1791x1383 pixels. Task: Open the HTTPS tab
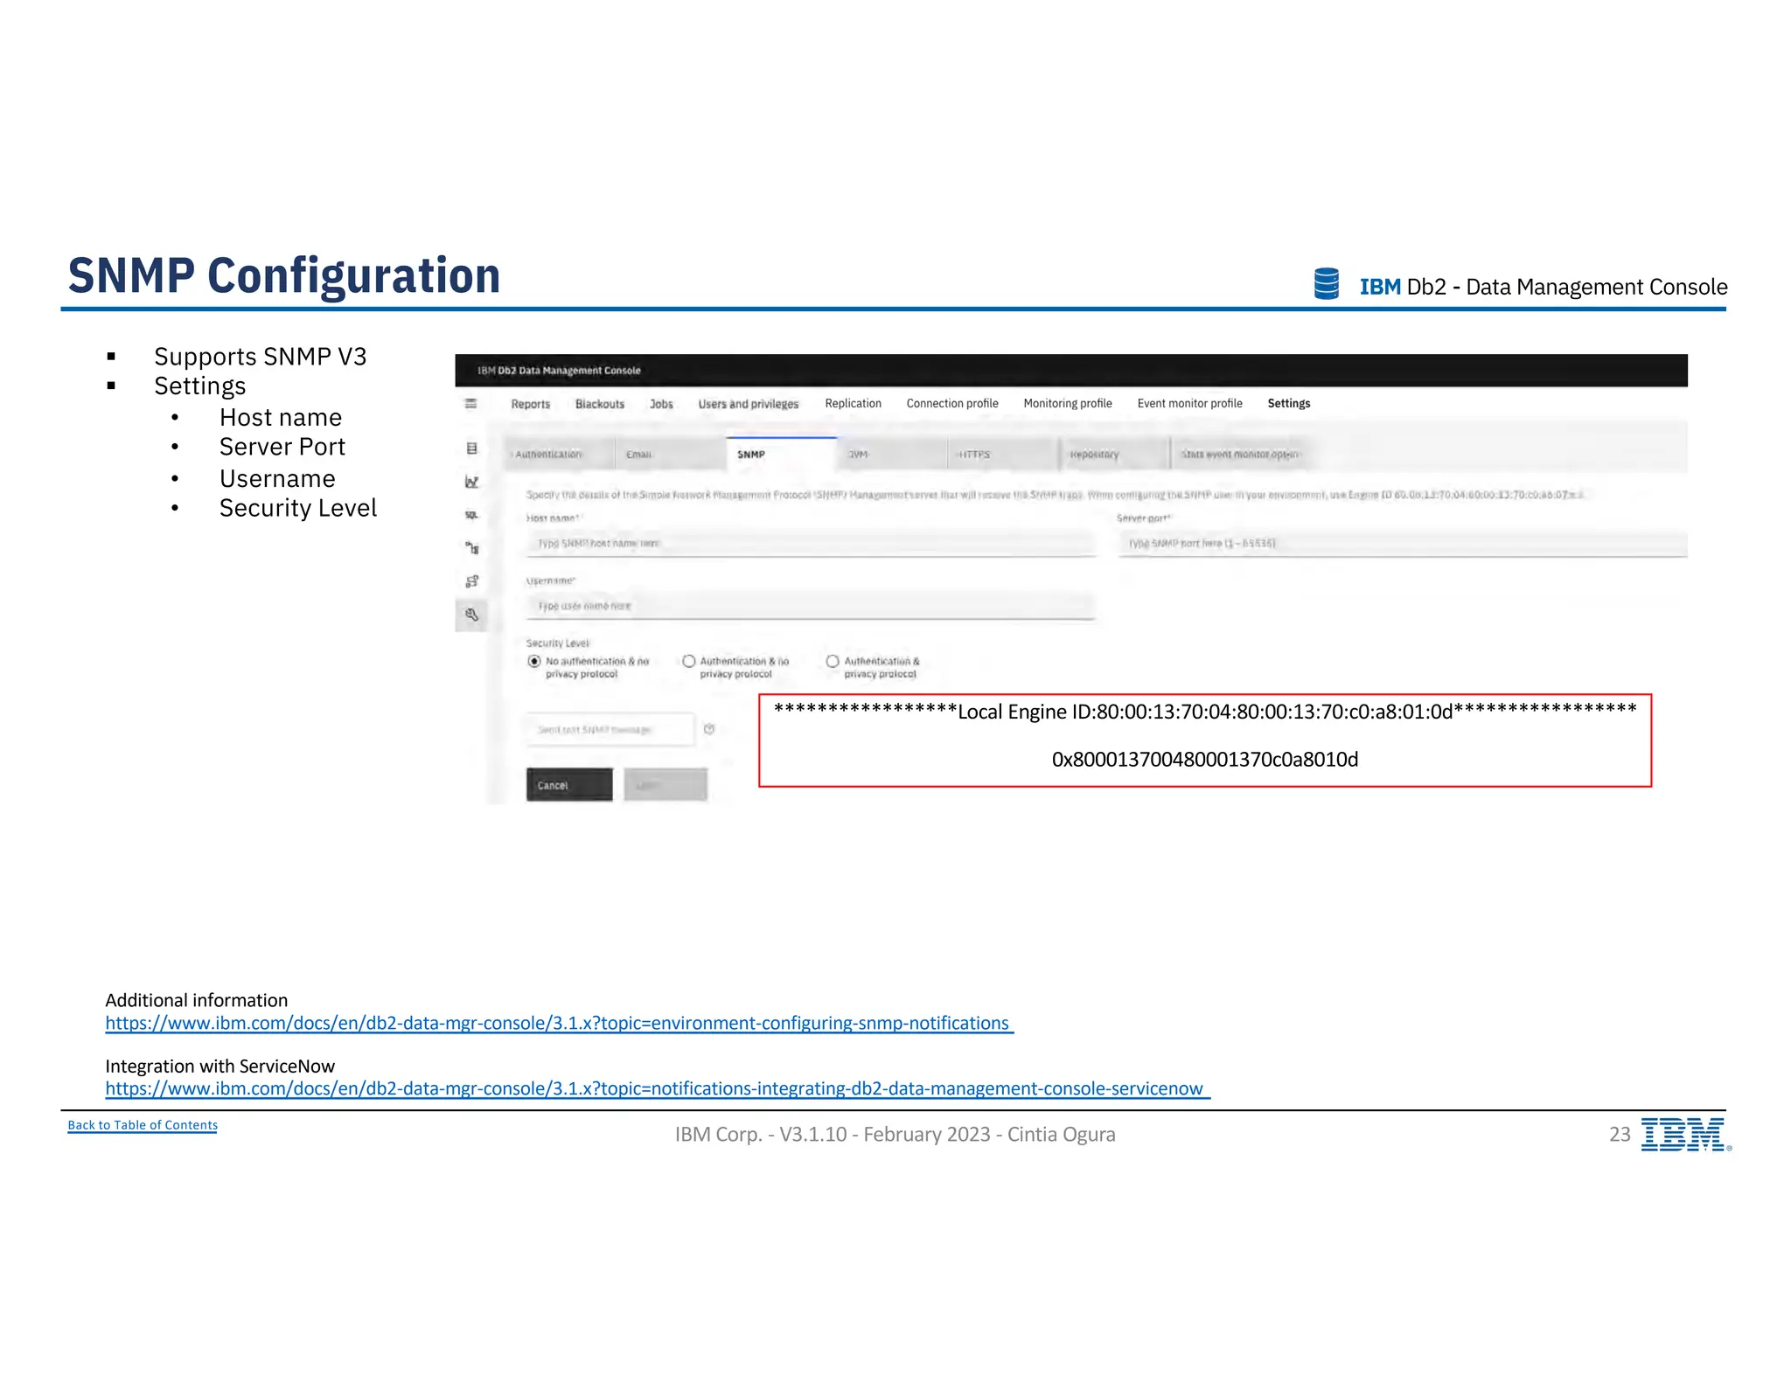click(x=1003, y=455)
